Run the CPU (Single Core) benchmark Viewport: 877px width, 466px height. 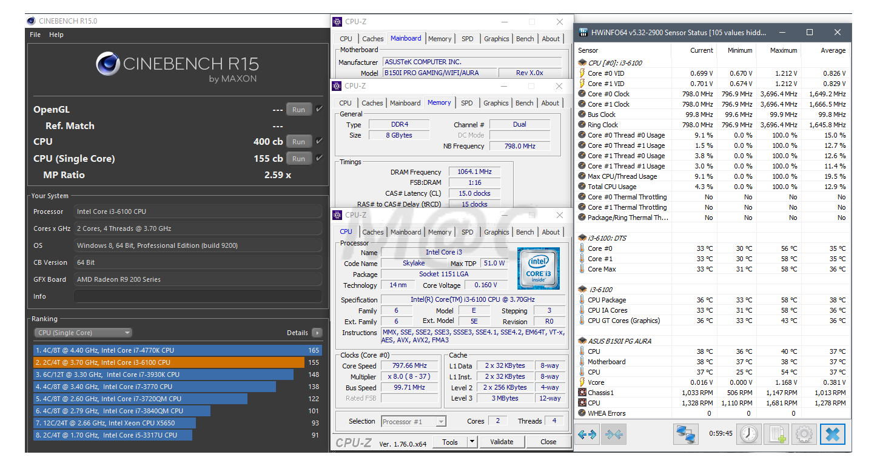click(x=298, y=159)
